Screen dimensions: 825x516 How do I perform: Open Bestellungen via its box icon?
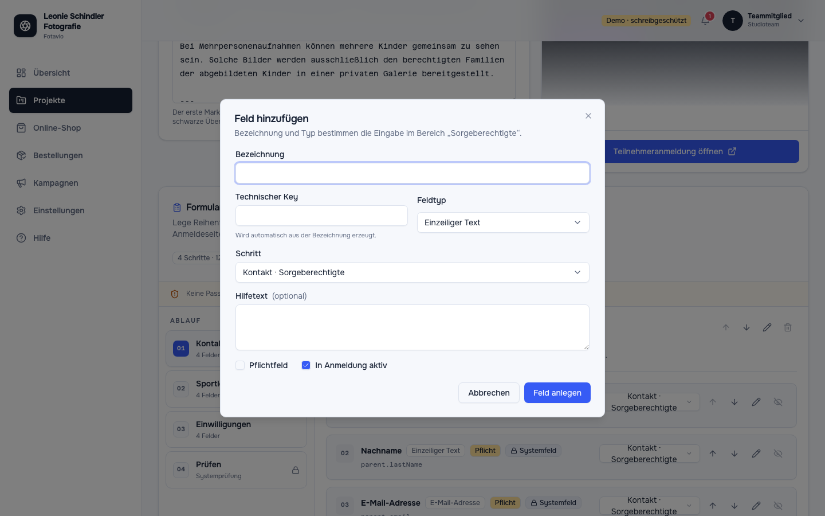[21, 155]
